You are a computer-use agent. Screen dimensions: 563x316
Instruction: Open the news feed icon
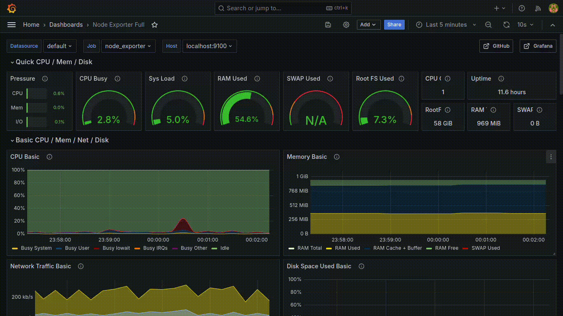pyautogui.click(x=538, y=8)
